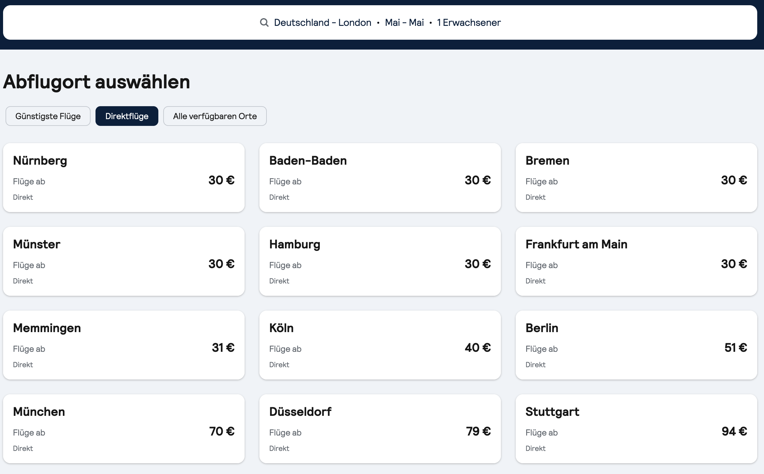Choose the Baden-Baden flight card

tap(380, 177)
